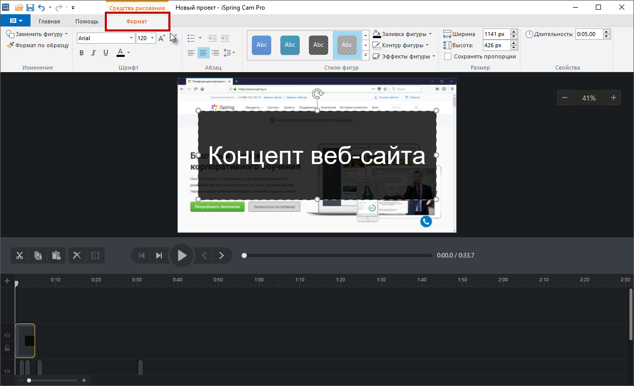Open the Заменить фигуру dropdown
Screen dimensions: 634x386
pyautogui.click(x=38, y=34)
